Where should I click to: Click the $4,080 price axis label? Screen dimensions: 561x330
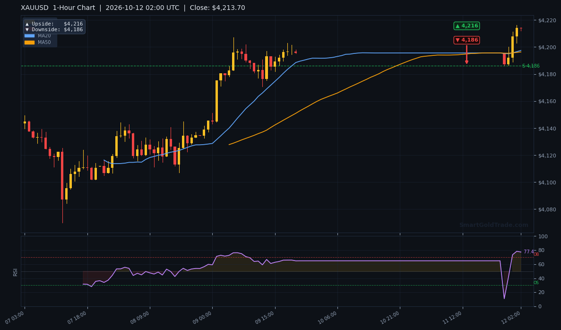[547, 209]
